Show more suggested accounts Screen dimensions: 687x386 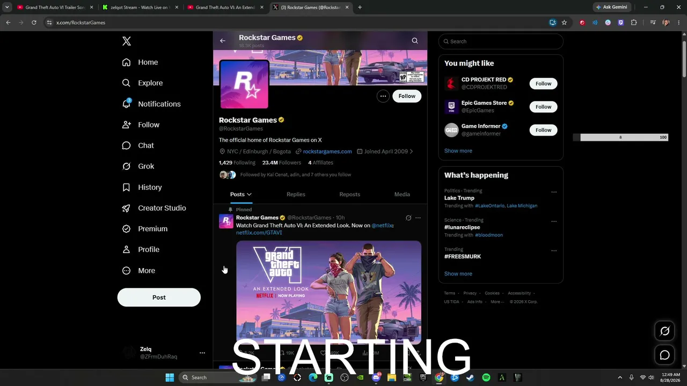pyautogui.click(x=458, y=151)
